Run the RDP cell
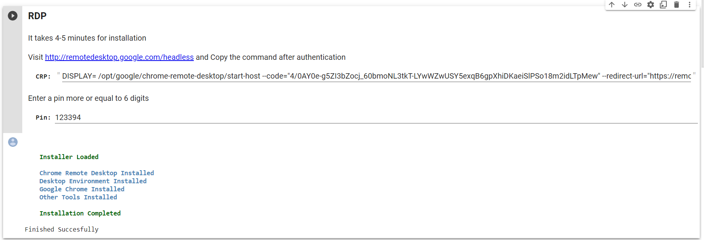The image size is (704, 240). coord(13,16)
